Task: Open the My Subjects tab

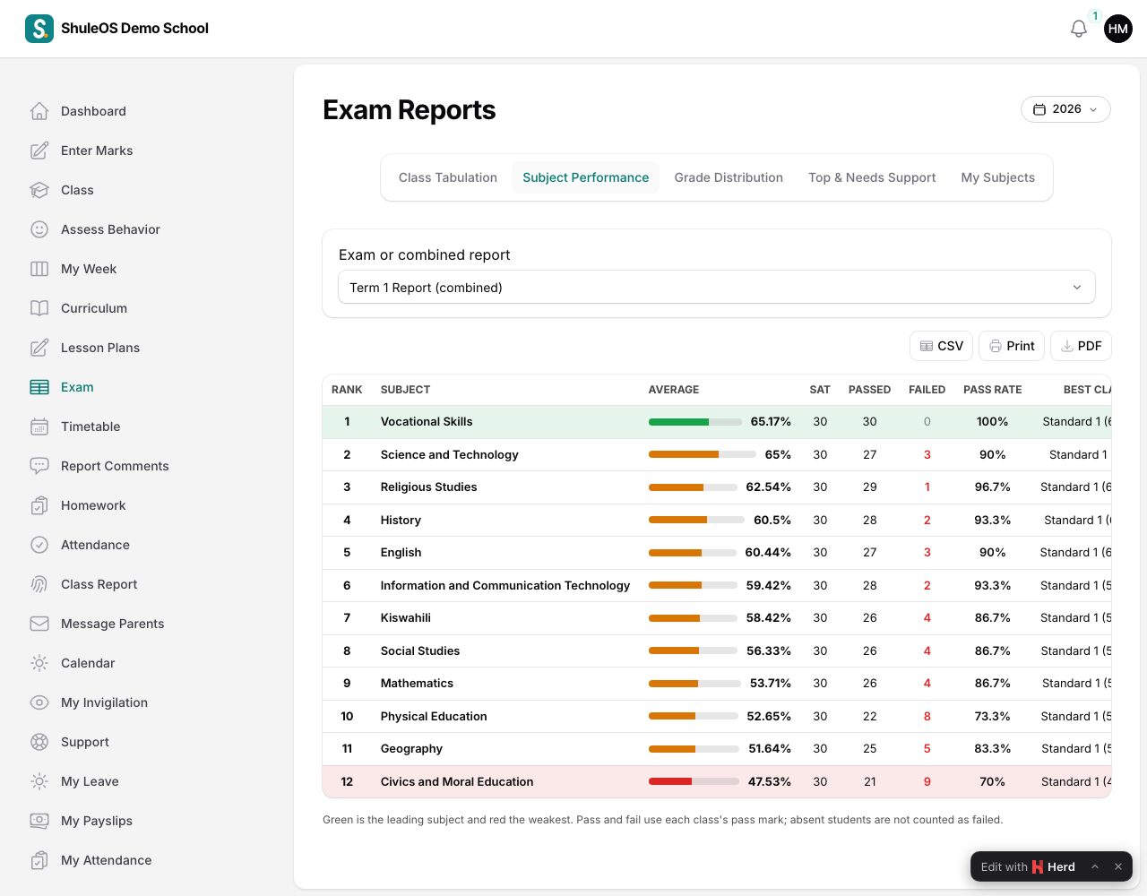Action: click(998, 177)
